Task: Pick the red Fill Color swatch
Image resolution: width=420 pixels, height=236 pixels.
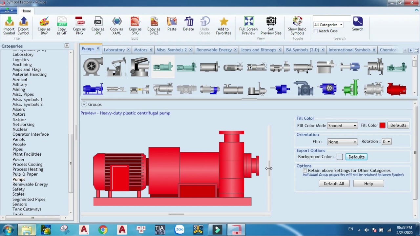Action: pos(382,126)
